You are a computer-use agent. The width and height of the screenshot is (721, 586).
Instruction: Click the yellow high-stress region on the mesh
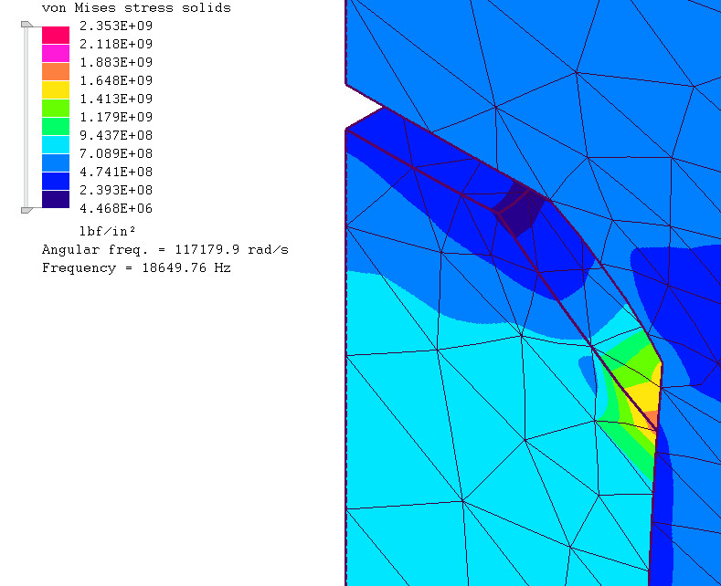645,395
